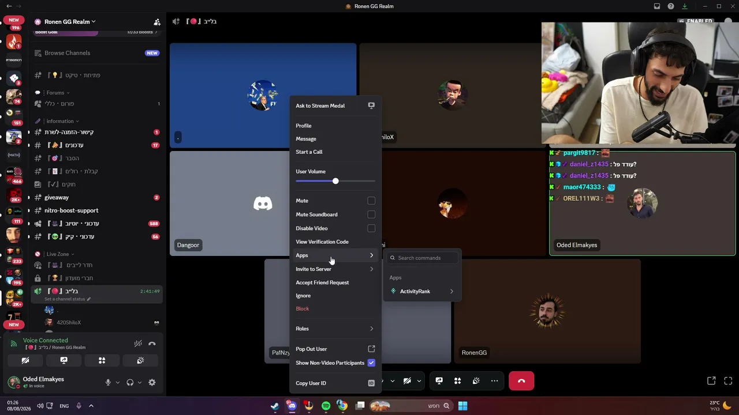Image resolution: width=739 pixels, height=415 pixels.
Task: Share your screen from the Voice Connected panel
Action: tap(64, 360)
